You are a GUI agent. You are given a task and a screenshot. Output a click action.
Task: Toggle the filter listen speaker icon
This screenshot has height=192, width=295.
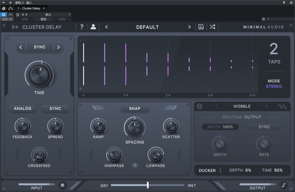point(135,165)
